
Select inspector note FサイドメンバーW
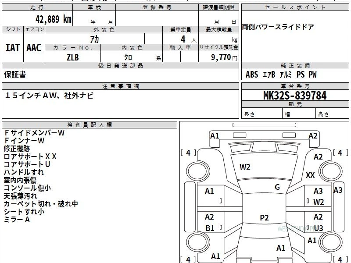pos(34,133)
